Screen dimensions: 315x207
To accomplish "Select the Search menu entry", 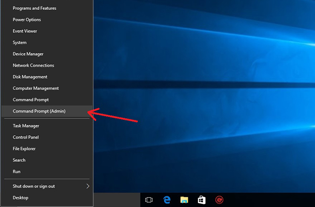I will tap(47, 160).
